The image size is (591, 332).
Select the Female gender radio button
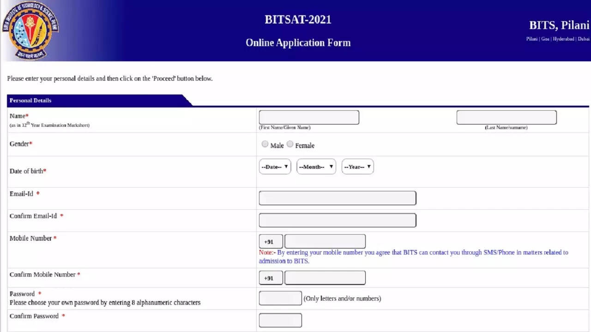[290, 144]
